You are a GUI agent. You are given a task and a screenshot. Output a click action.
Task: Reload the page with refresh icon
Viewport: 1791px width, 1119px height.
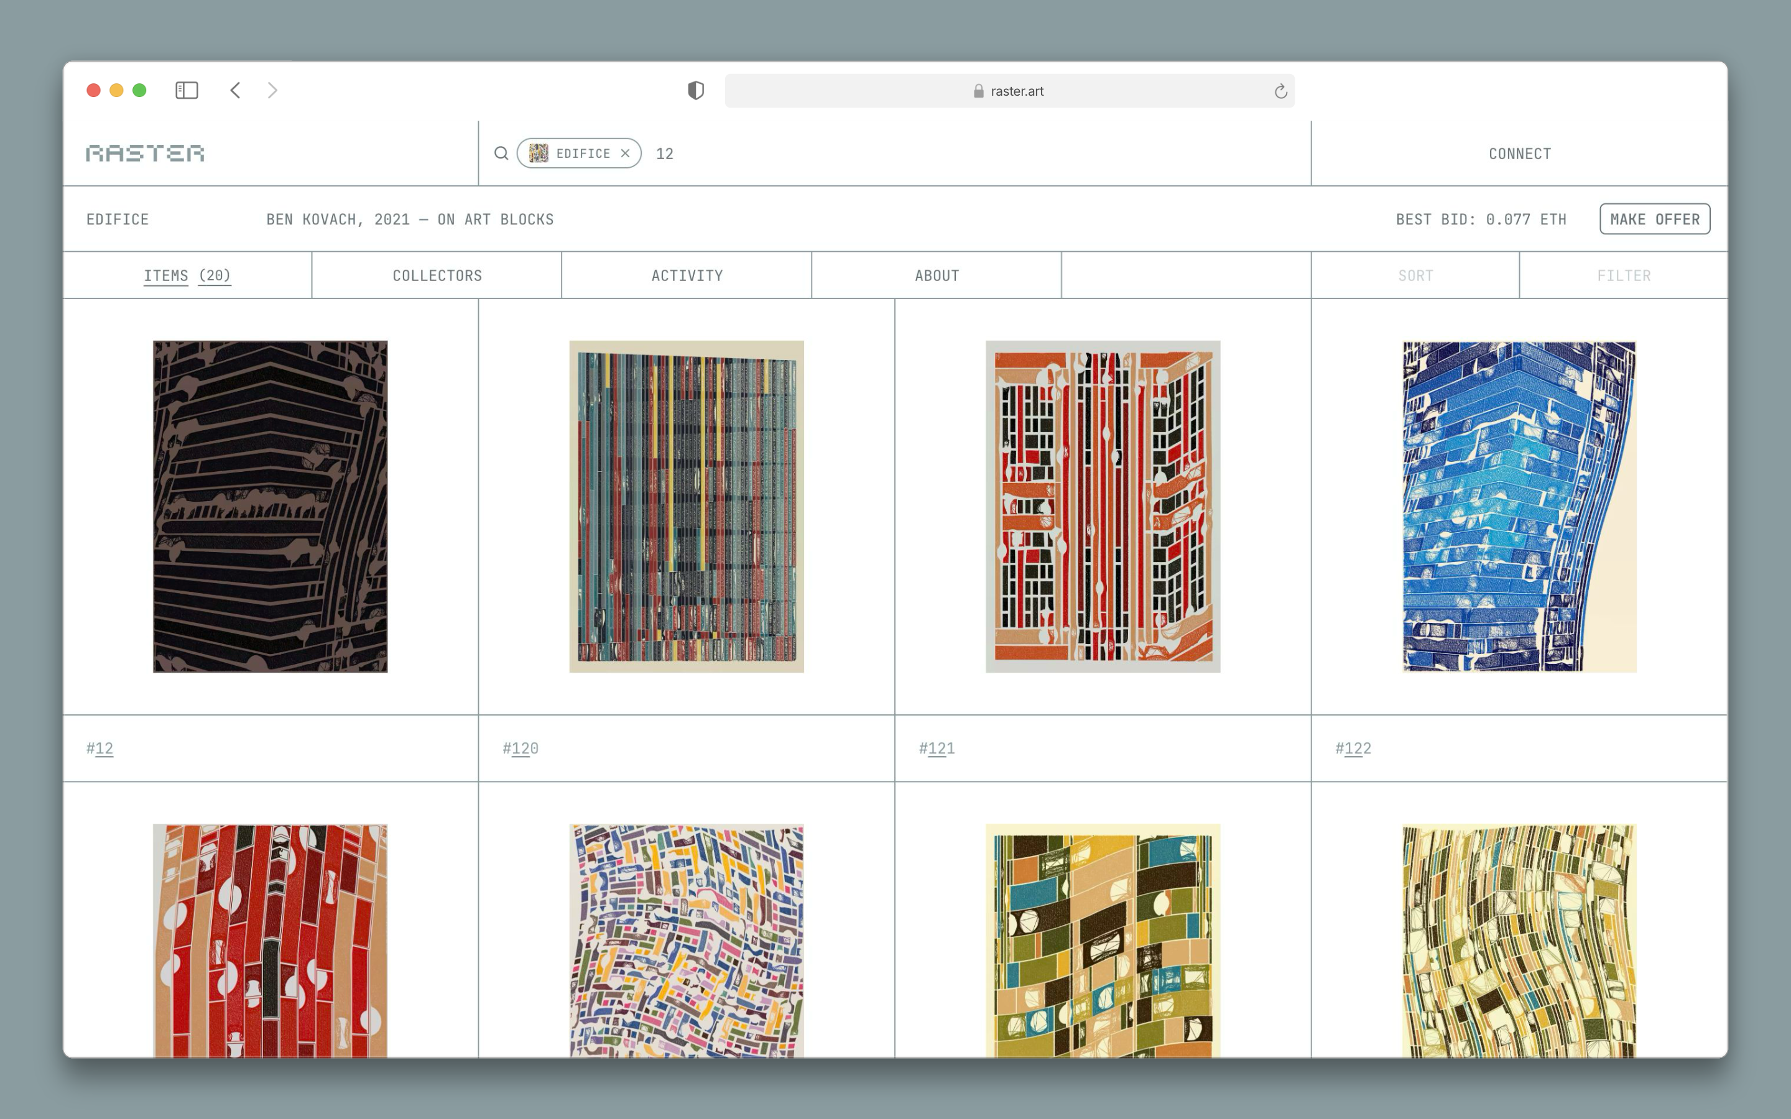pyautogui.click(x=1280, y=91)
